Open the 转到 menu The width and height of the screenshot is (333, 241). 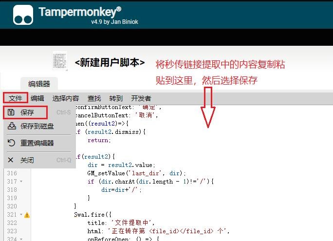(x=116, y=98)
